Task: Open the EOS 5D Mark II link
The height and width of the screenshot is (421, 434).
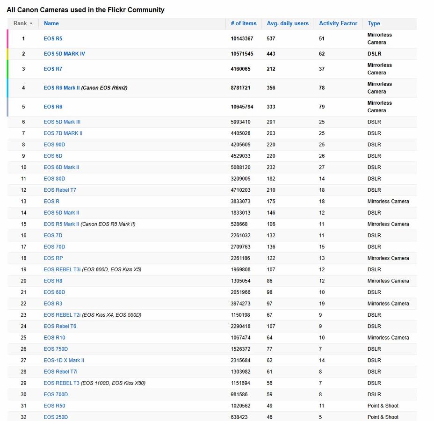Action: 61,213
